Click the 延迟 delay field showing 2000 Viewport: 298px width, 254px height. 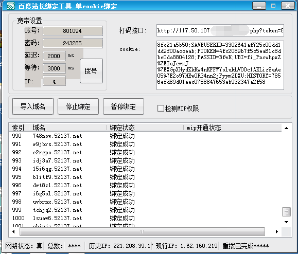(x=54, y=56)
